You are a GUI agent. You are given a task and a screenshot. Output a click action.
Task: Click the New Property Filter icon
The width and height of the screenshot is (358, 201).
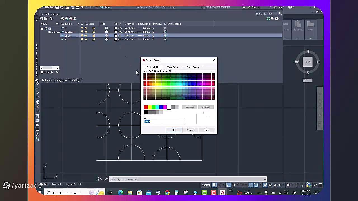pos(41,18)
